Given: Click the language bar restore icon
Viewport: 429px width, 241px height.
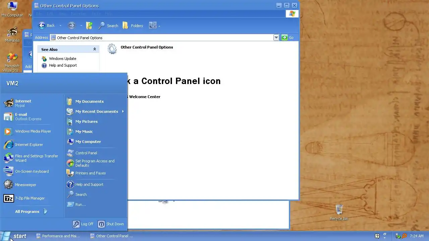Looking at the screenshot, I should (x=385, y=234).
